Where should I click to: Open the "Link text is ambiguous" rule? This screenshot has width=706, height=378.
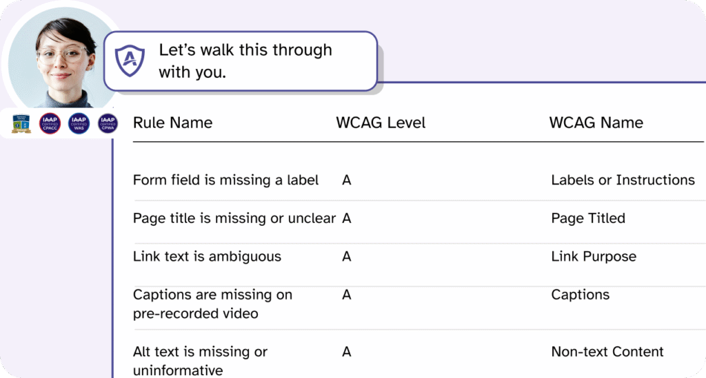(207, 257)
